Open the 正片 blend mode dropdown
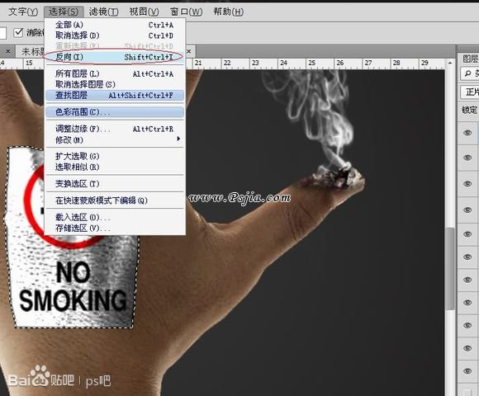479x396 pixels. [470, 92]
